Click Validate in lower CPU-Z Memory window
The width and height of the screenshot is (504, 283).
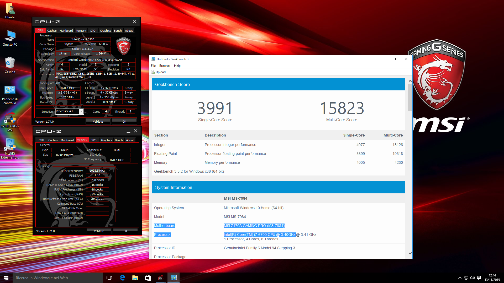coord(99,231)
